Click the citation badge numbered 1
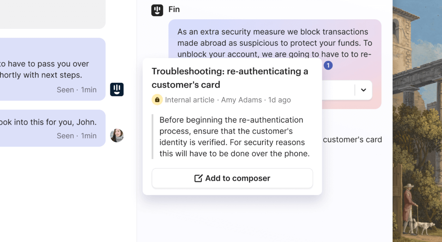The width and height of the screenshot is (442, 242). [x=328, y=65]
